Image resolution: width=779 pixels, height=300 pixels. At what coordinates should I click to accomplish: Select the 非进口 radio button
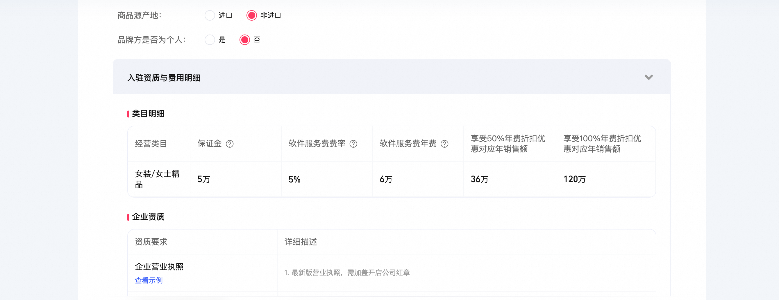(x=252, y=15)
